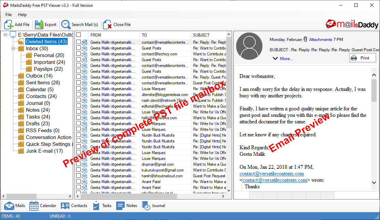Click mail icon of contact@techicy.com row

pos(84,54)
